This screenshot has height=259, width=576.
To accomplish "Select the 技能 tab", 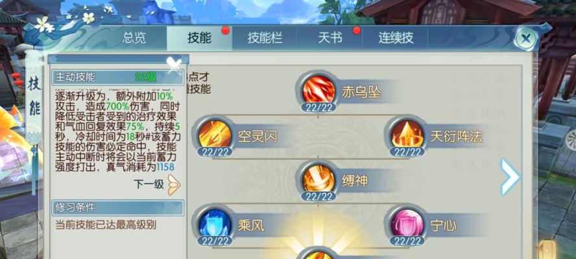I will point(200,38).
